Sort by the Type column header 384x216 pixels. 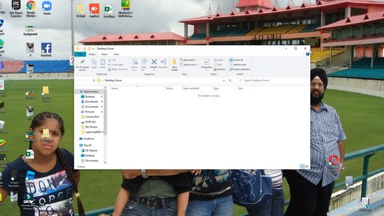216,88
